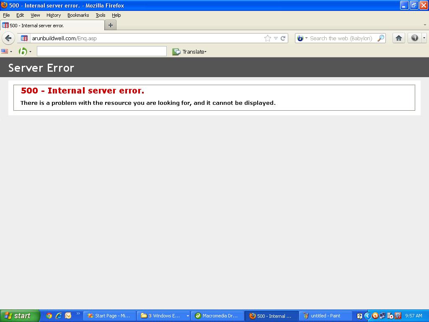
Task: Go to the Firefox home page
Action: (x=399, y=38)
